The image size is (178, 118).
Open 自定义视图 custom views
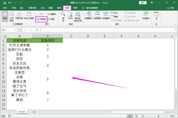[x=29, y=16]
